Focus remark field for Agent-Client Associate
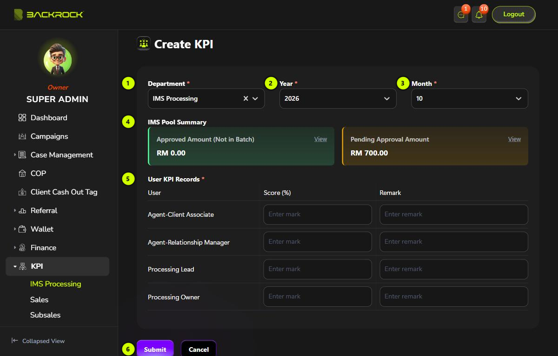The width and height of the screenshot is (558, 356). [x=454, y=214]
